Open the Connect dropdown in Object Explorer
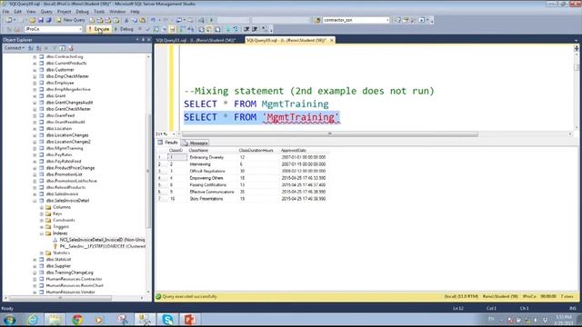Image resolution: width=582 pixels, height=327 pixels. 15,48
